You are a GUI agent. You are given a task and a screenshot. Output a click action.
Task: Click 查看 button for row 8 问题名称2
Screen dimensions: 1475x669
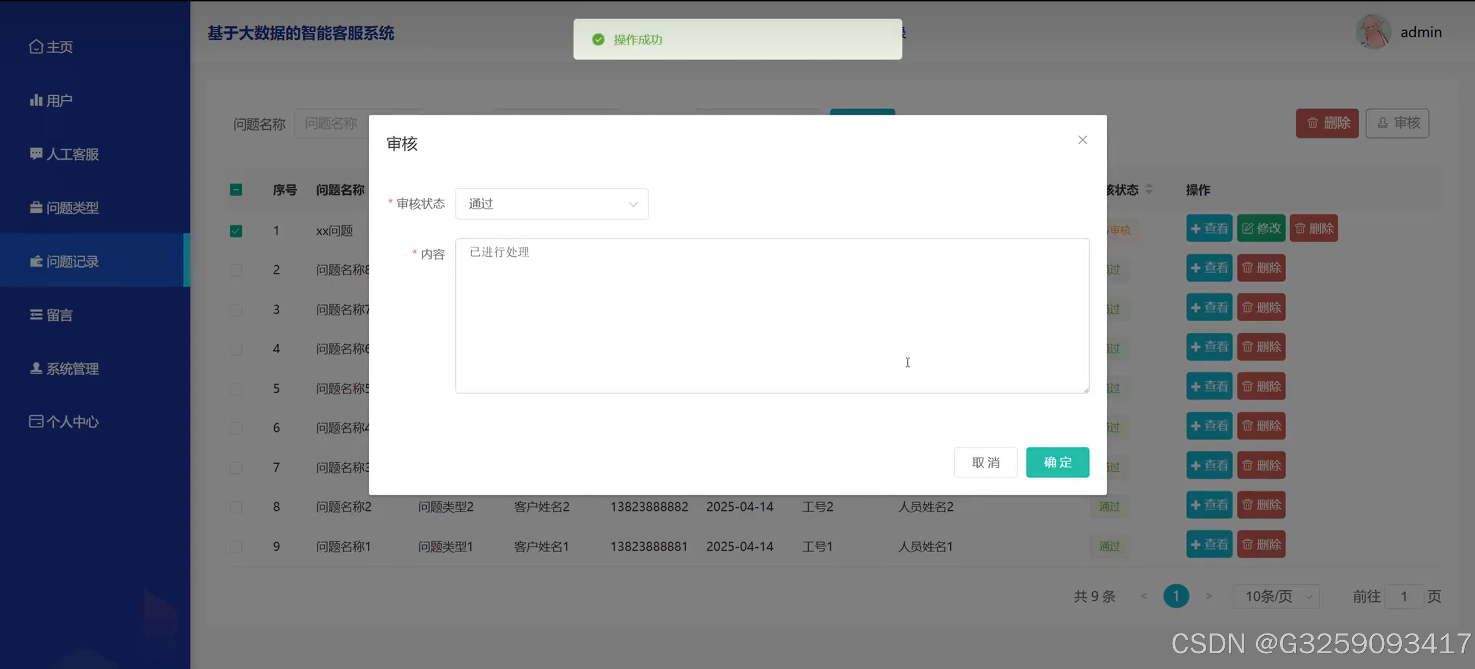point(1209,505)
